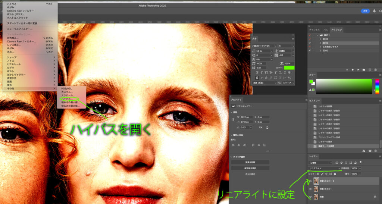Image resolution: width=382 pixels, height=204 pixels.
Task: Click the 被写体を選択 quick action button
Action: click(250, 168)
